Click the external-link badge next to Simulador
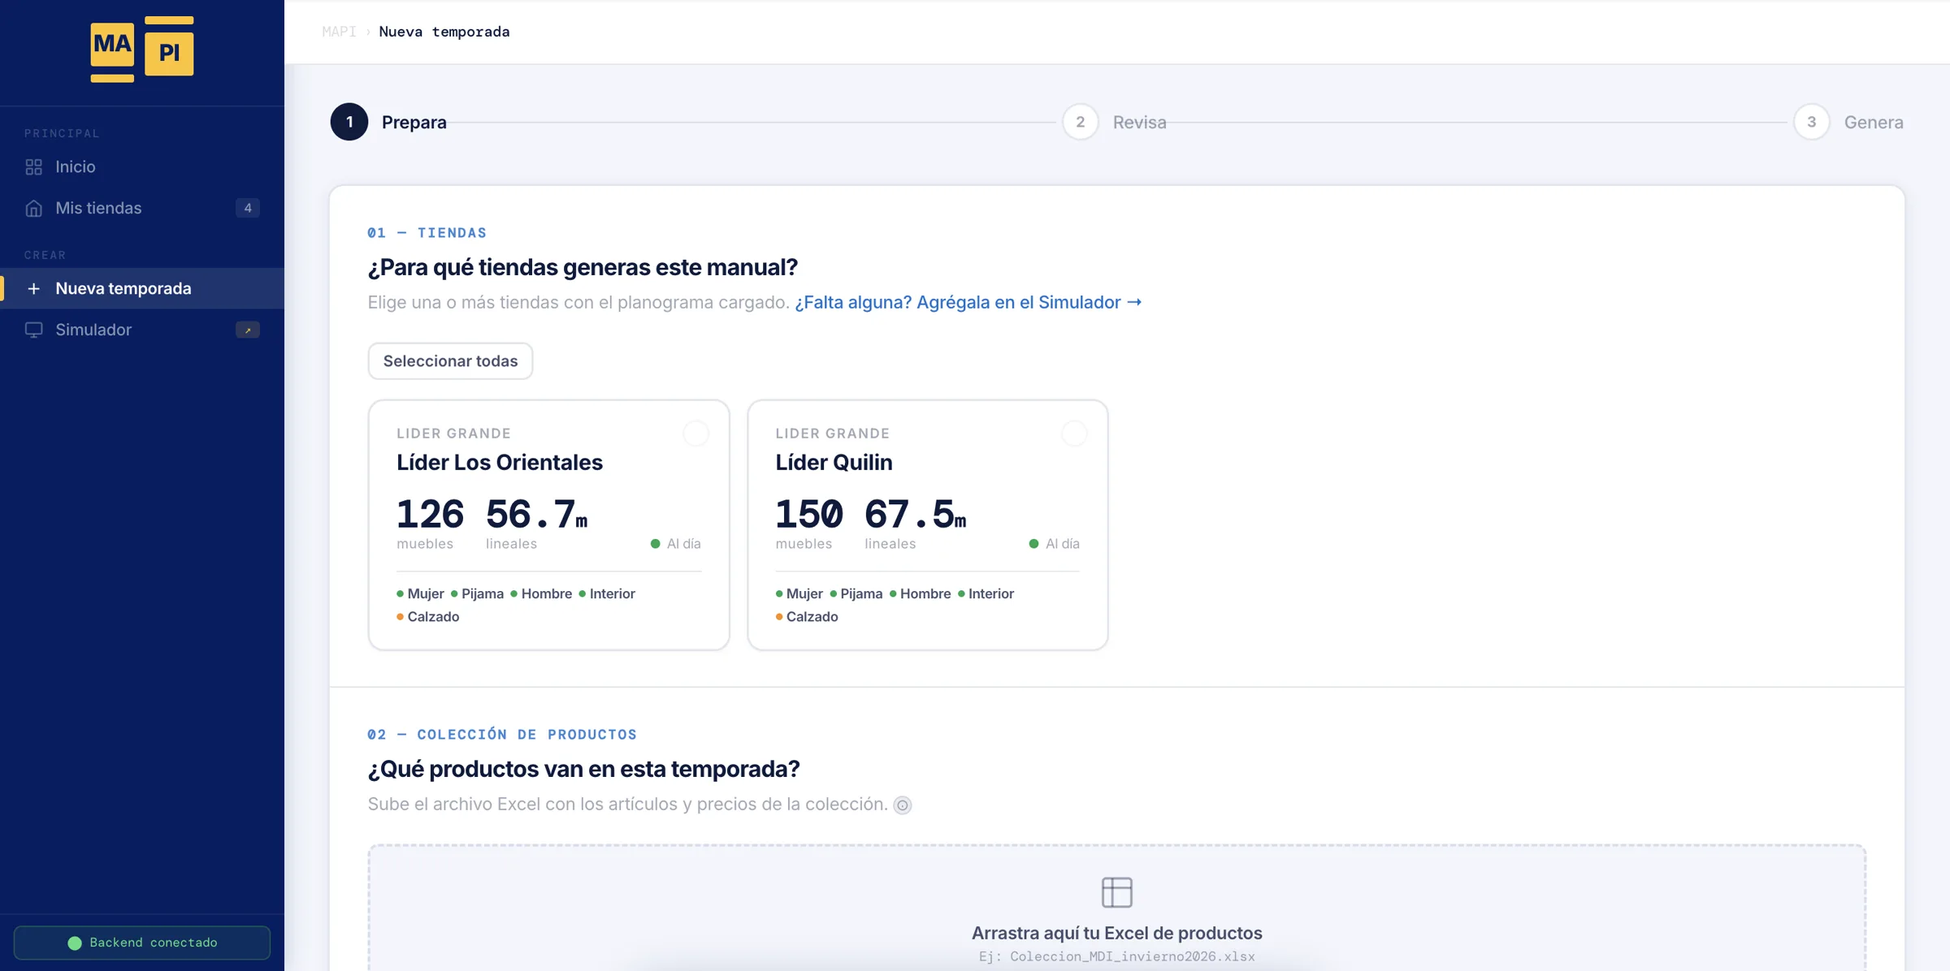The width and height of the screenshot is (1950, 971). pos(248,330)
